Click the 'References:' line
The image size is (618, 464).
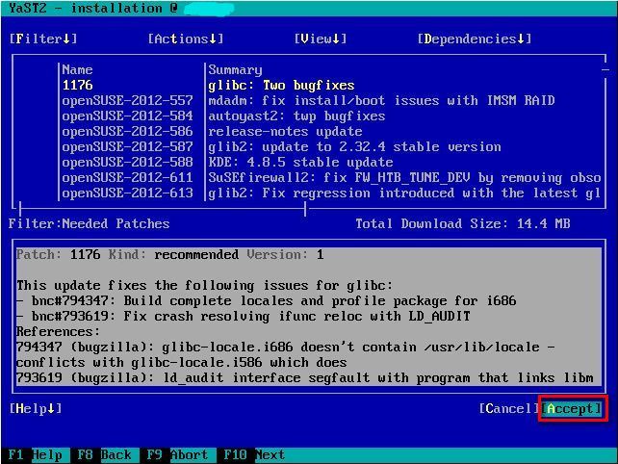[58, 331]
